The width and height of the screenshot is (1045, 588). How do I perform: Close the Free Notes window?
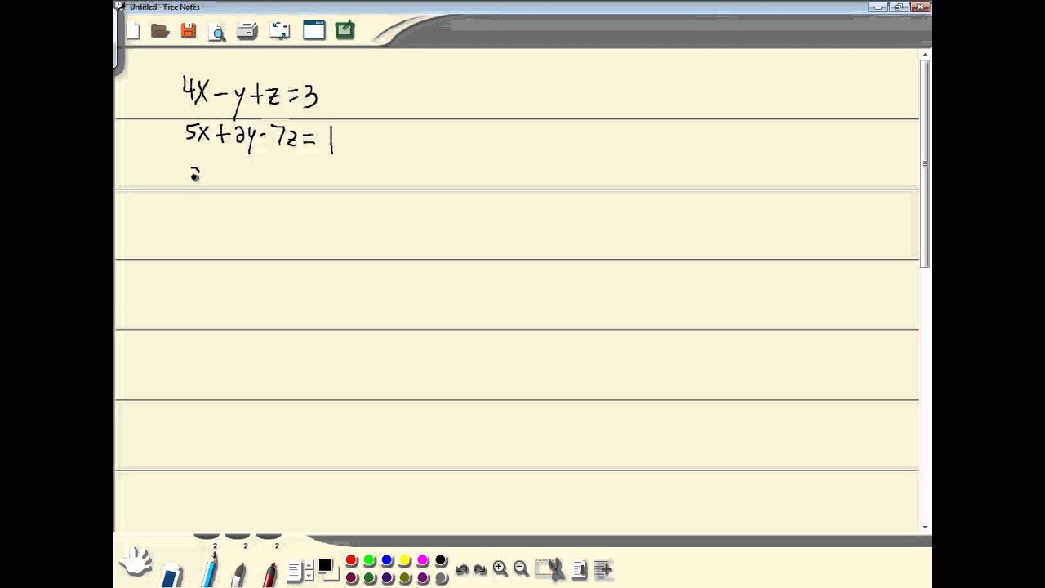pyautogui.click(x=920, y=7)
